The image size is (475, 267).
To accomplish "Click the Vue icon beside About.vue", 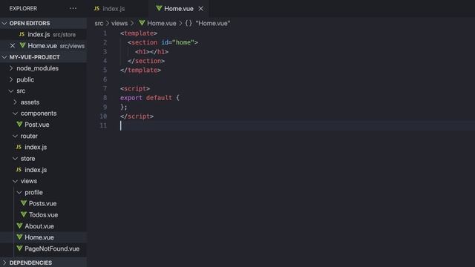I will (x=20, y=225).
